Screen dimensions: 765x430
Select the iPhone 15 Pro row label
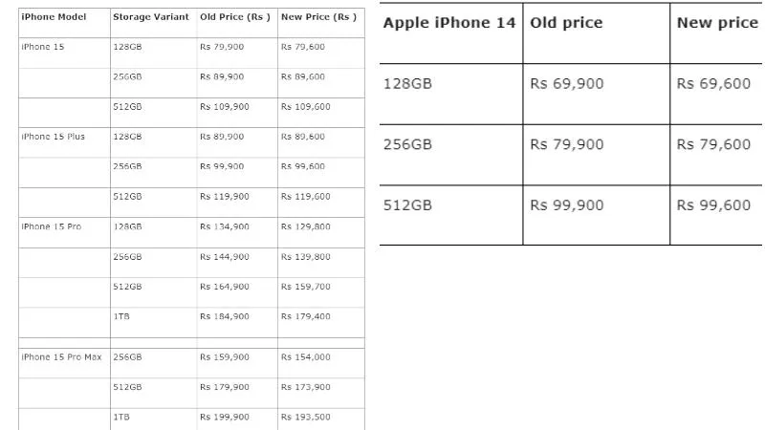tap(52, 226)
